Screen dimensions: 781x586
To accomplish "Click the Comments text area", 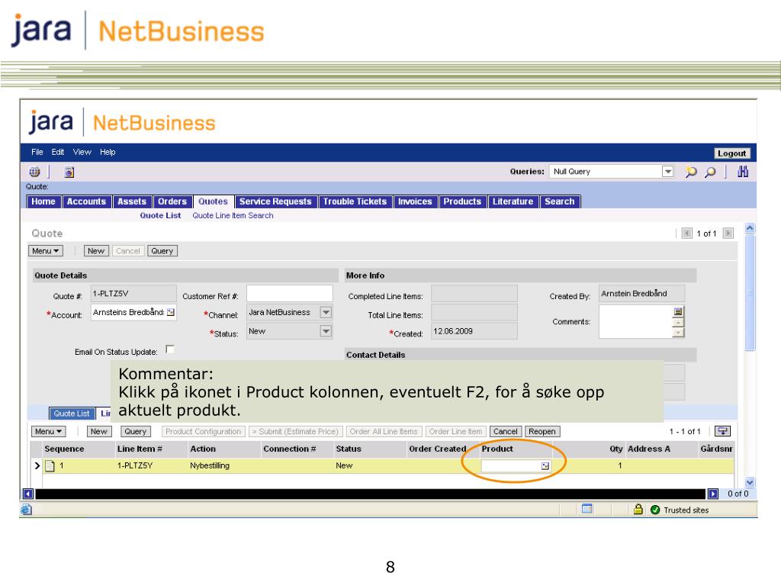I will 635,321.
